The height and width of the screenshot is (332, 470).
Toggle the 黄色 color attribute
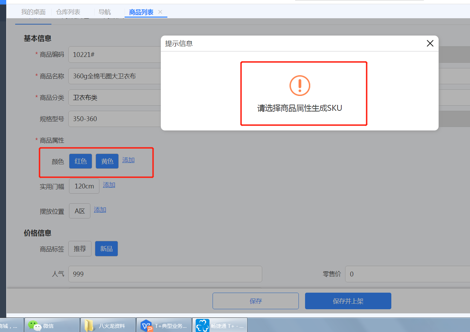pyautogui.click(x=107, y=161)
